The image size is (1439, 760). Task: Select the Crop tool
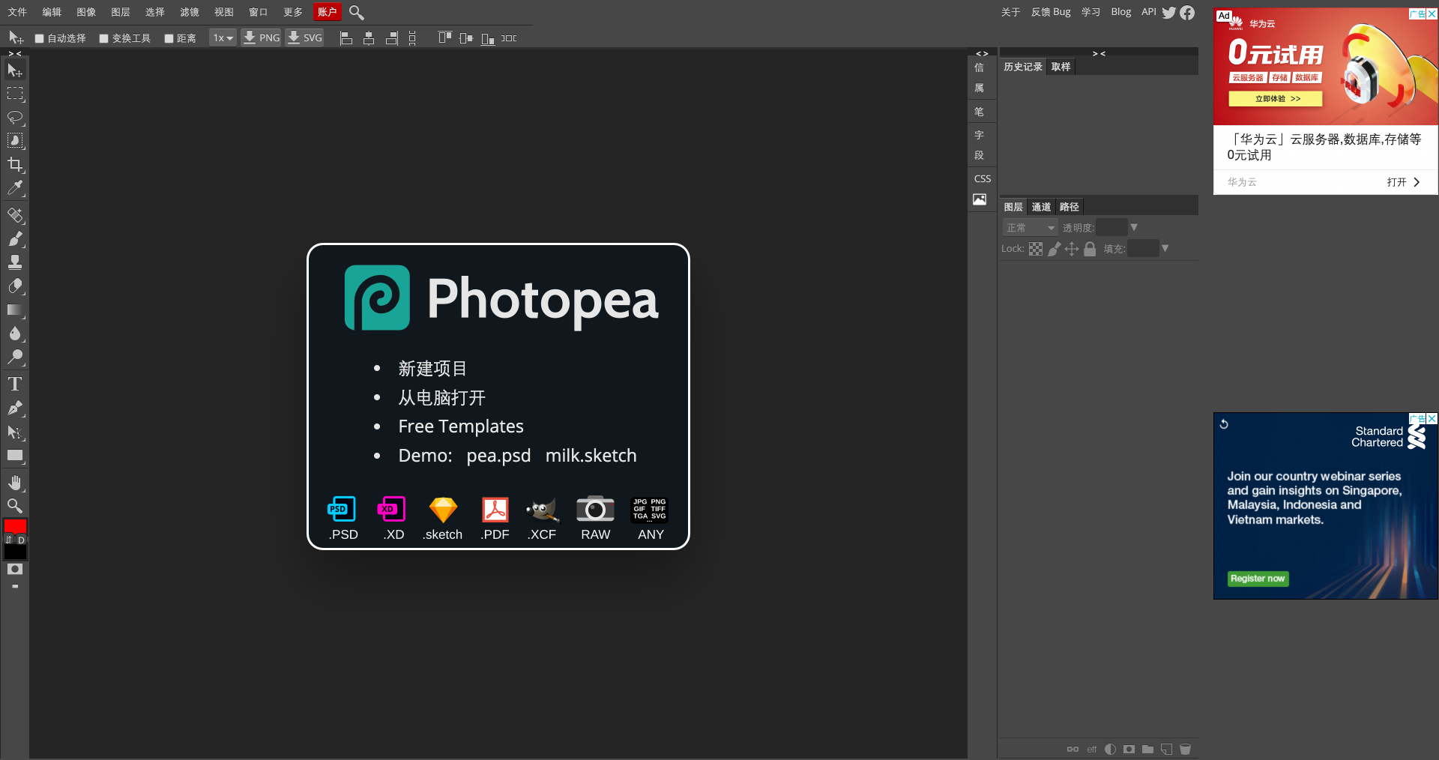click(15, 165)
